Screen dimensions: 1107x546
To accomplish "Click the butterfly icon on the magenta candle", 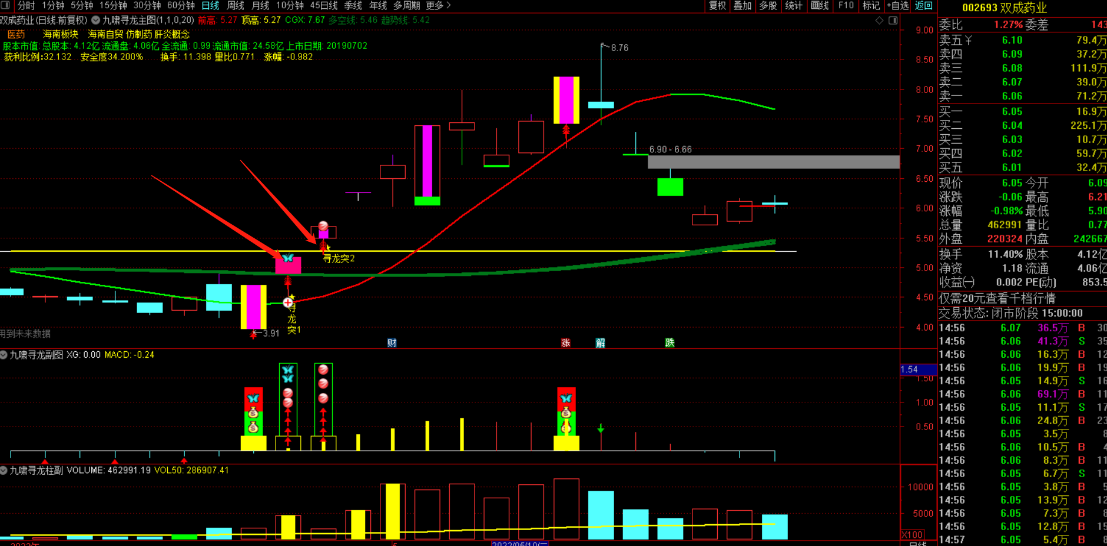I will pos(288,258).
